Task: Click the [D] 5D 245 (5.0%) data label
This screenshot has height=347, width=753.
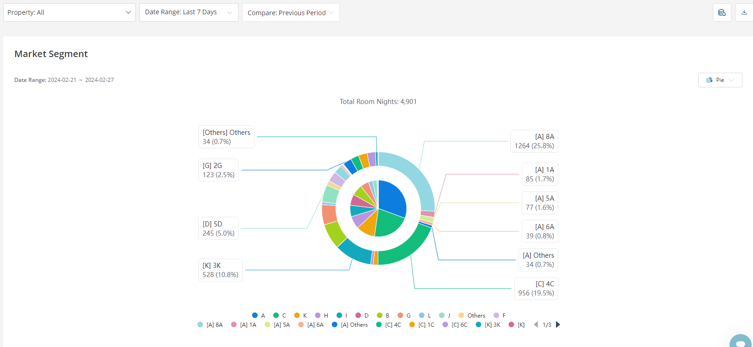Action: pyautogui.click(x=219, y=228)
